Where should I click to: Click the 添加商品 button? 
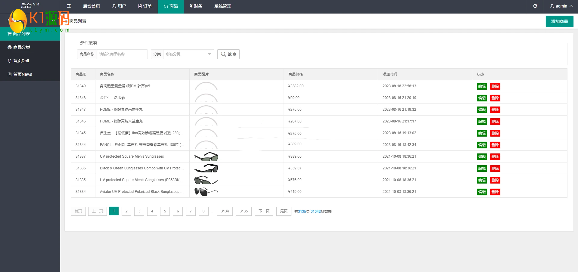(x=559, y=21)
